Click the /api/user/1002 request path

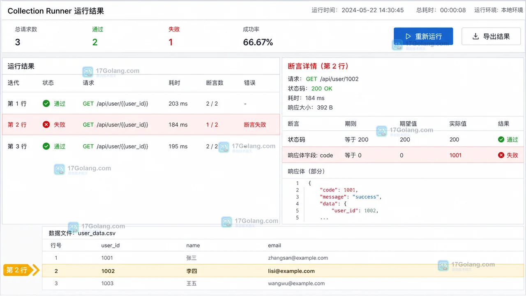point(339,79)
